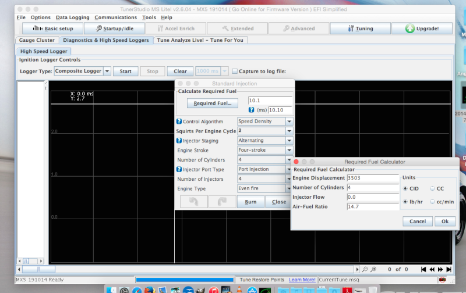Click the undo arrow in Standard Injection
The height and width of the screenshot is (293, 466).
point(194,202)
